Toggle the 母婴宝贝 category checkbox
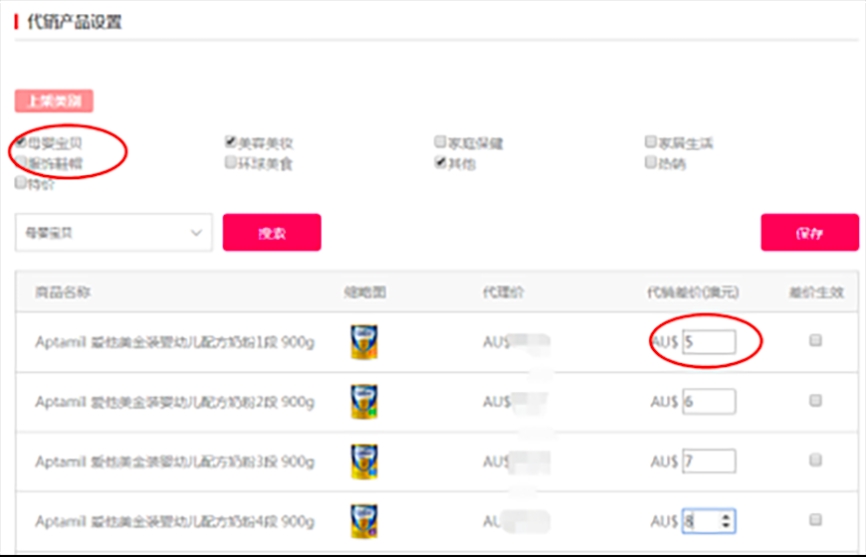 tap(21, 142)
